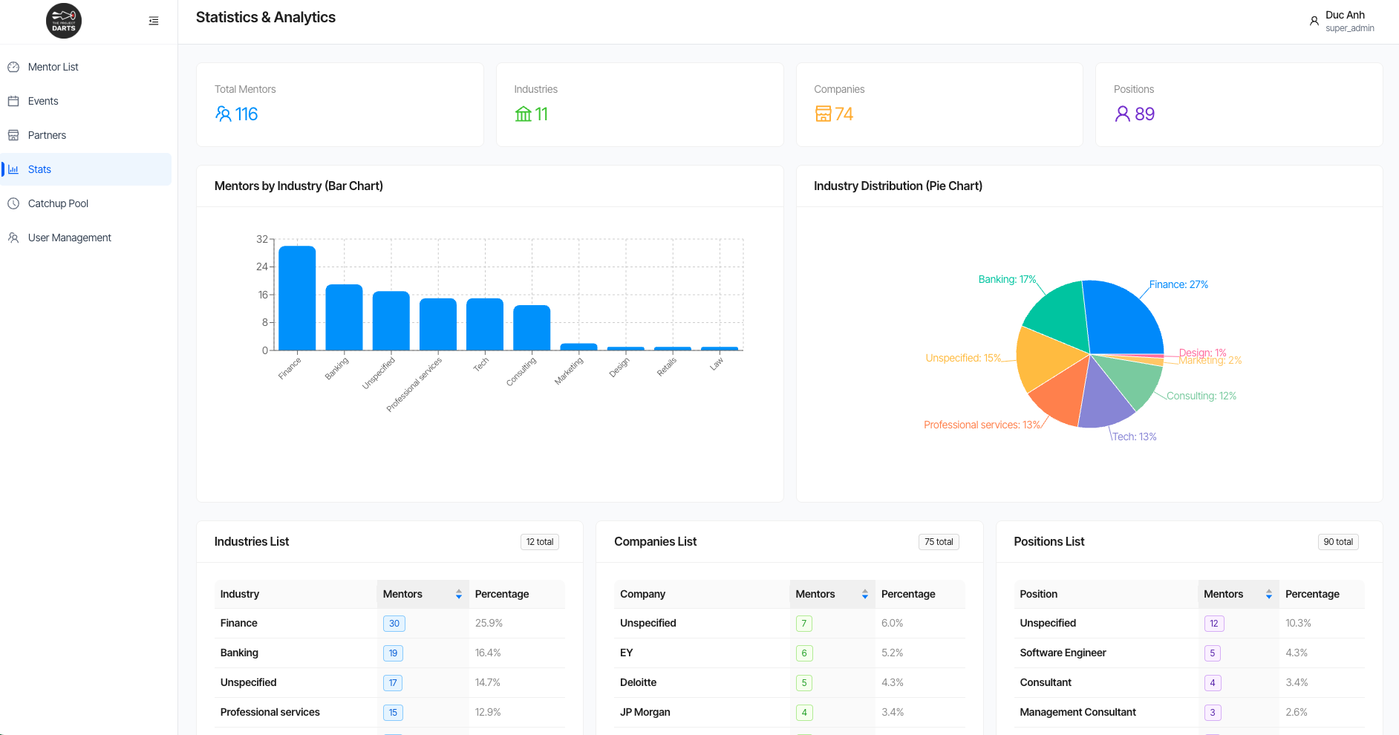This screenshot has width=1399, height=735.
Task: Click the 75 total companies tag
Action: [x=938, y=542]
